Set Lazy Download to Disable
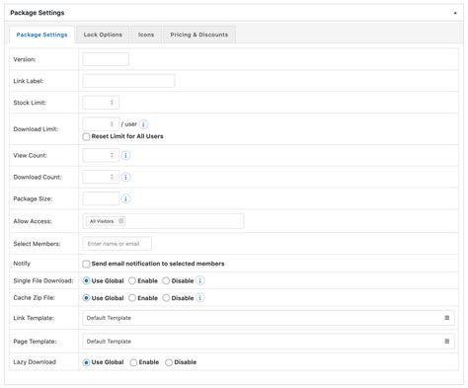Image resolution: width=468 pixels, height=388 pixels. (169, 362)
